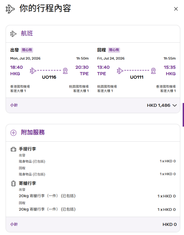Click the page title 你的行程內容
Screen dimensions: 184x235
[x=45, y=8]
